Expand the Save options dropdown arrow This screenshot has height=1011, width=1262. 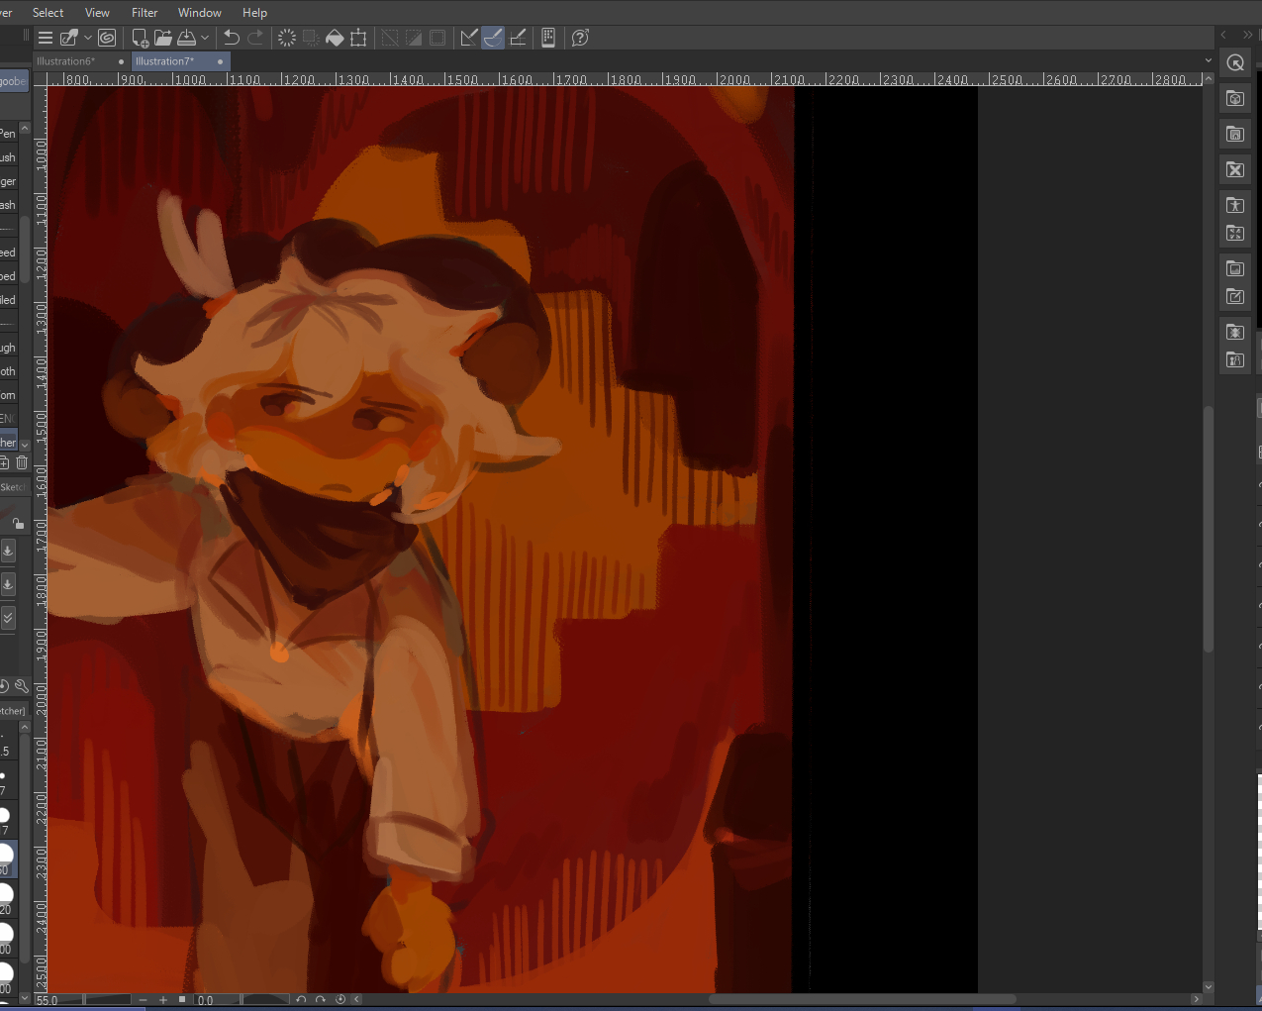click(205, 38)
